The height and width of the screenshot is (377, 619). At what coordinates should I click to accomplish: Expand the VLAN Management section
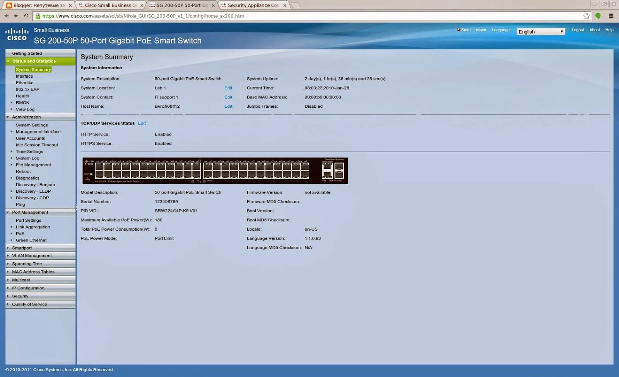(41, 256)
